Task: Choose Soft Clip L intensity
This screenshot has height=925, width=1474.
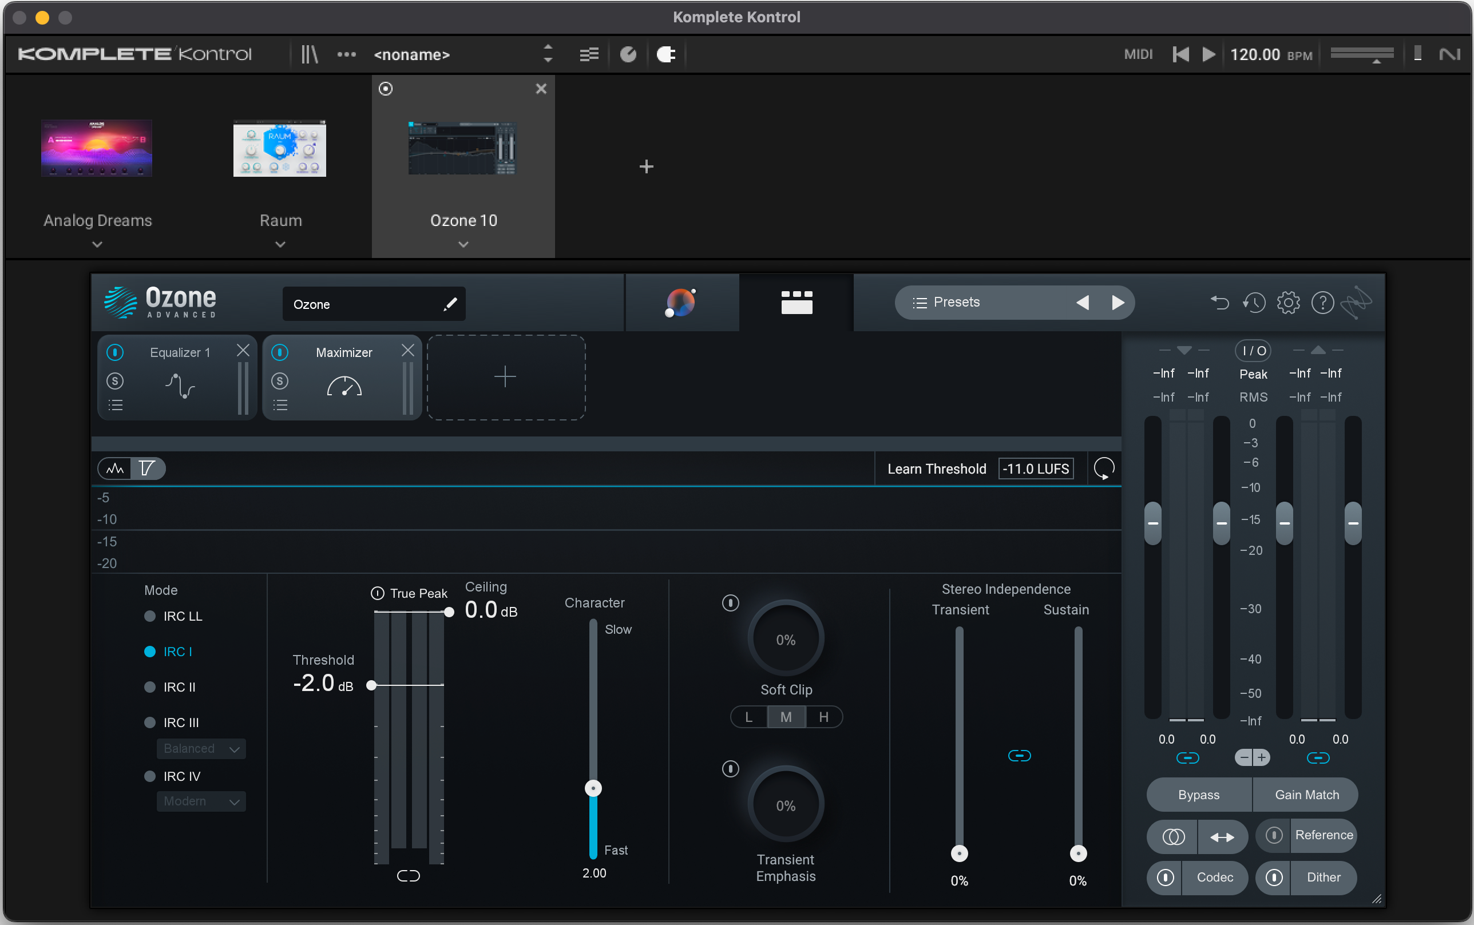Action: 749,717
